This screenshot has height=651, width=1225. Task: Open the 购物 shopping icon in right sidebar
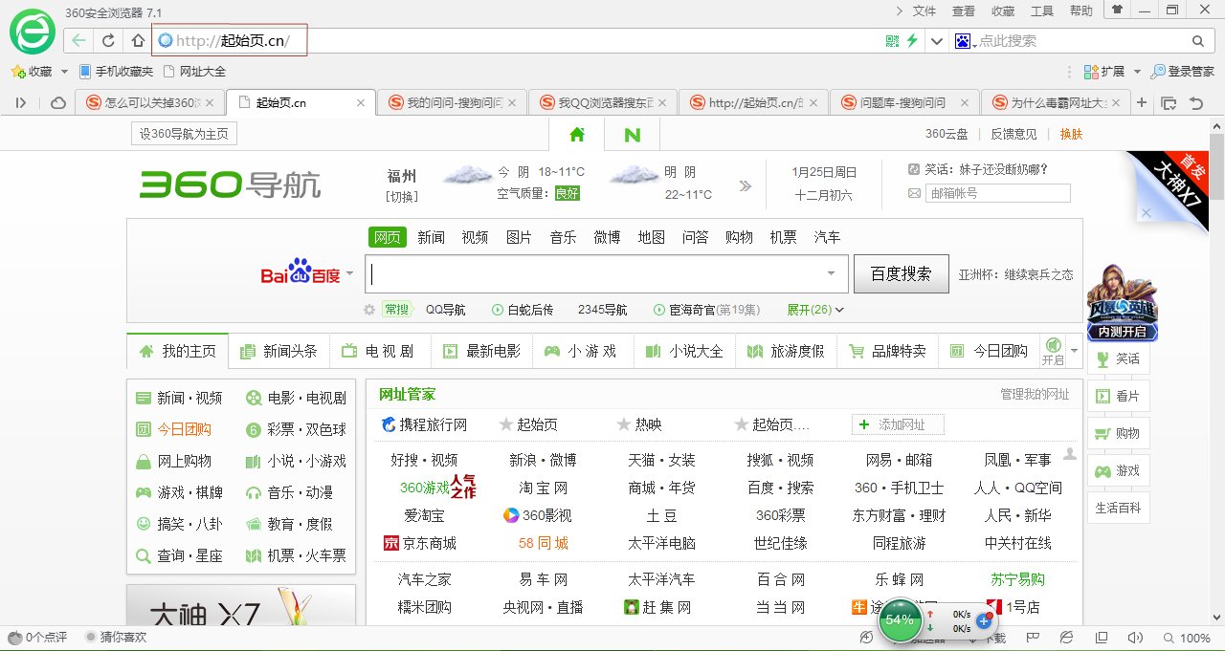click(1118, 433)
